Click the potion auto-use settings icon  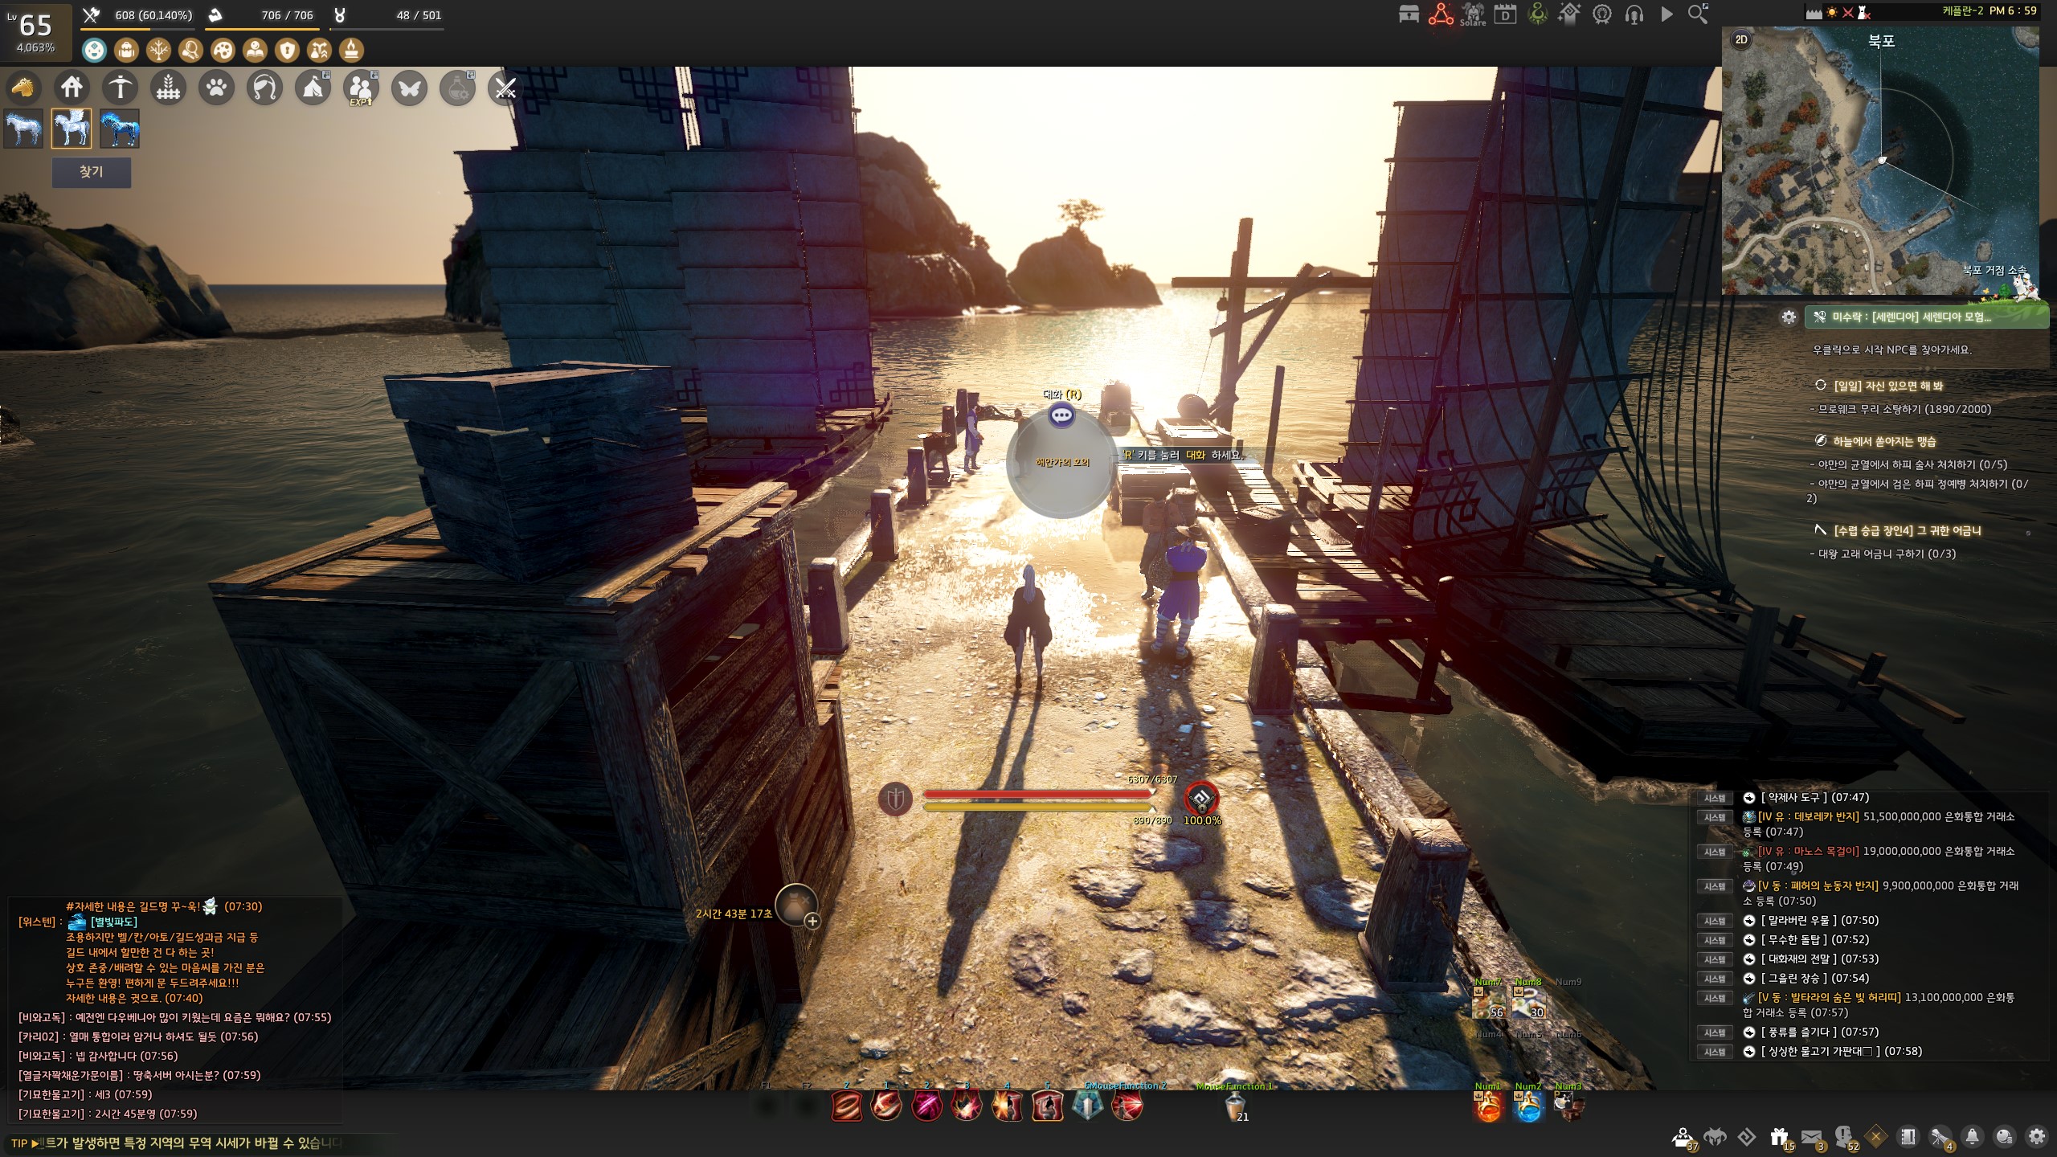point(457,87)
